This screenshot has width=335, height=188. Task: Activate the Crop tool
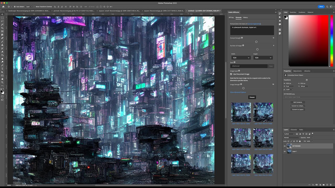[x=2, y=28]
